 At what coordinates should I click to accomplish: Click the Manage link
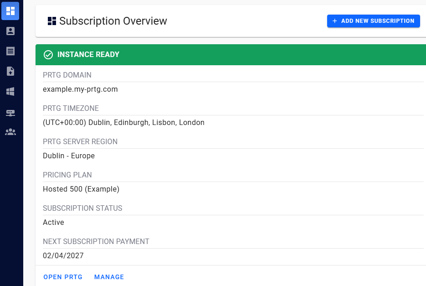(x=109, y=277)
